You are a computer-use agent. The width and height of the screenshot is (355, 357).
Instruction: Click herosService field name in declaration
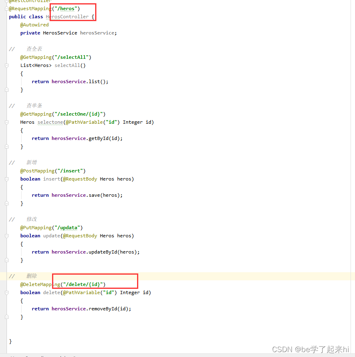point(97,33)
